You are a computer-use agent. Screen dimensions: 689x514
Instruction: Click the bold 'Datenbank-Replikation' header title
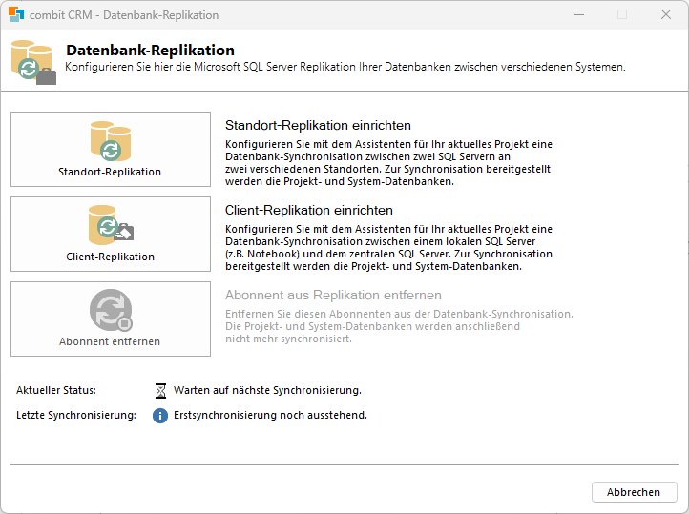[150, 51]
